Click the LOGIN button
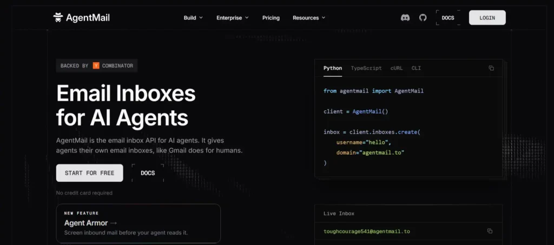The width and height of the screenshot is (554, 245). (x=487, y=18)
